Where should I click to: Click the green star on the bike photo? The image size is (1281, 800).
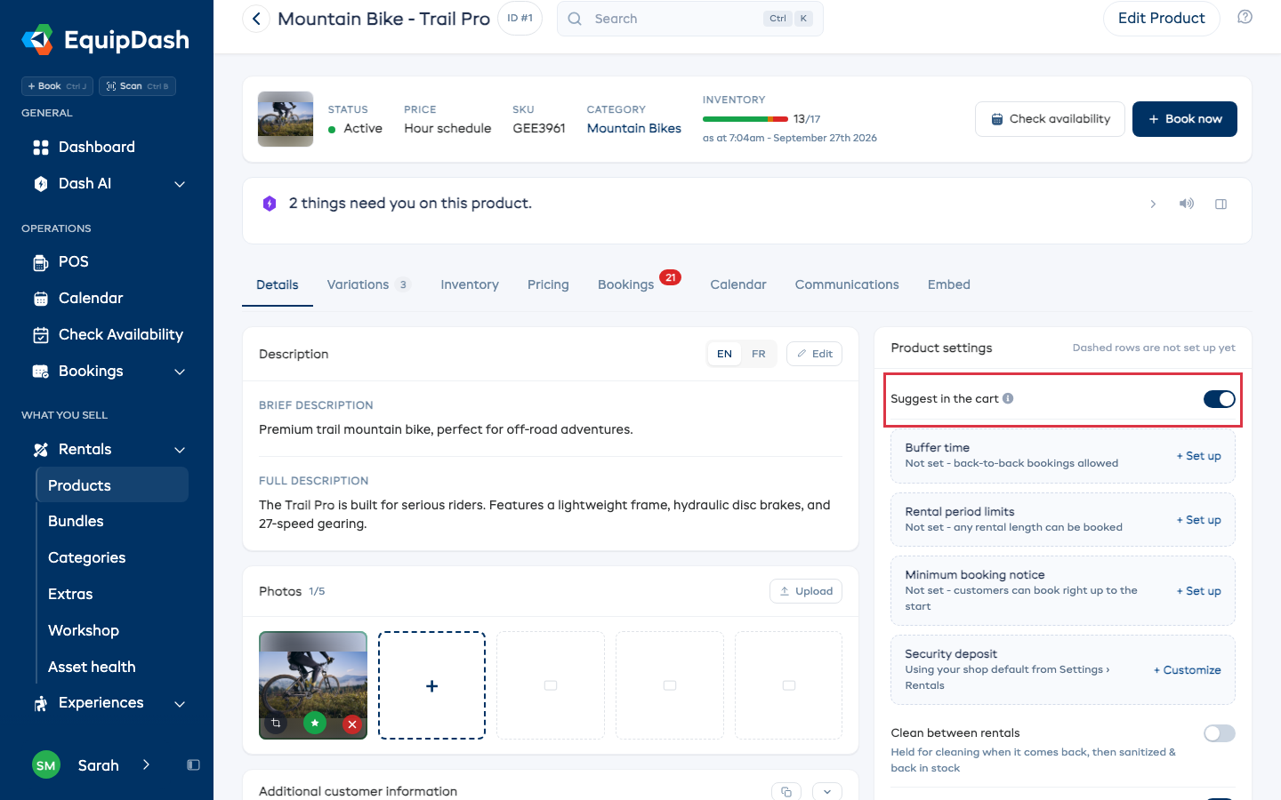315,724
